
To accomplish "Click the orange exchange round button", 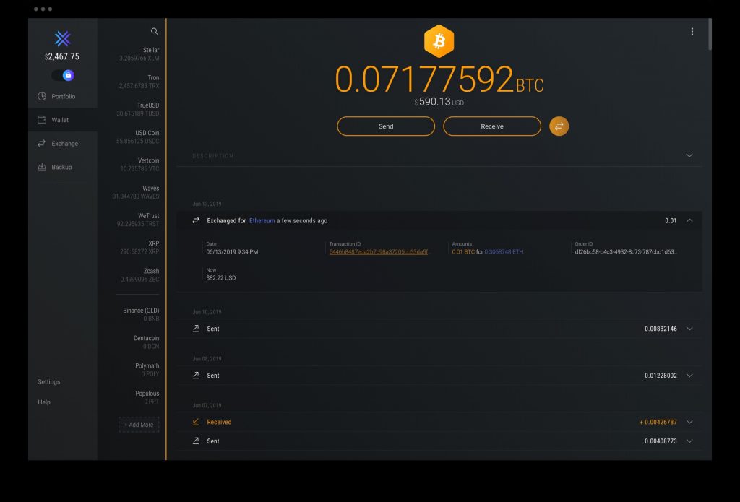I will (559, 126).
